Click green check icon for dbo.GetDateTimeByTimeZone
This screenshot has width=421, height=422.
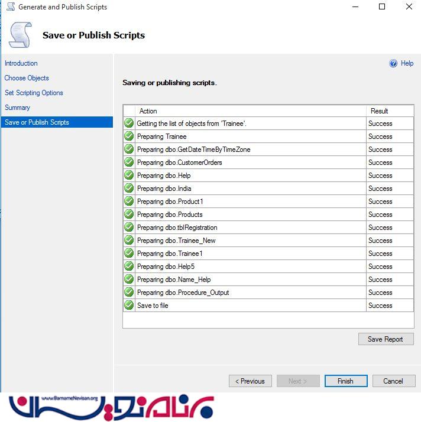129,150
